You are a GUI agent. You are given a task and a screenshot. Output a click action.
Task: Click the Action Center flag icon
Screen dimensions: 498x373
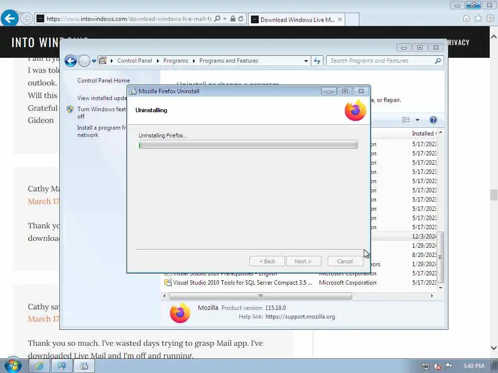(448, 366)
